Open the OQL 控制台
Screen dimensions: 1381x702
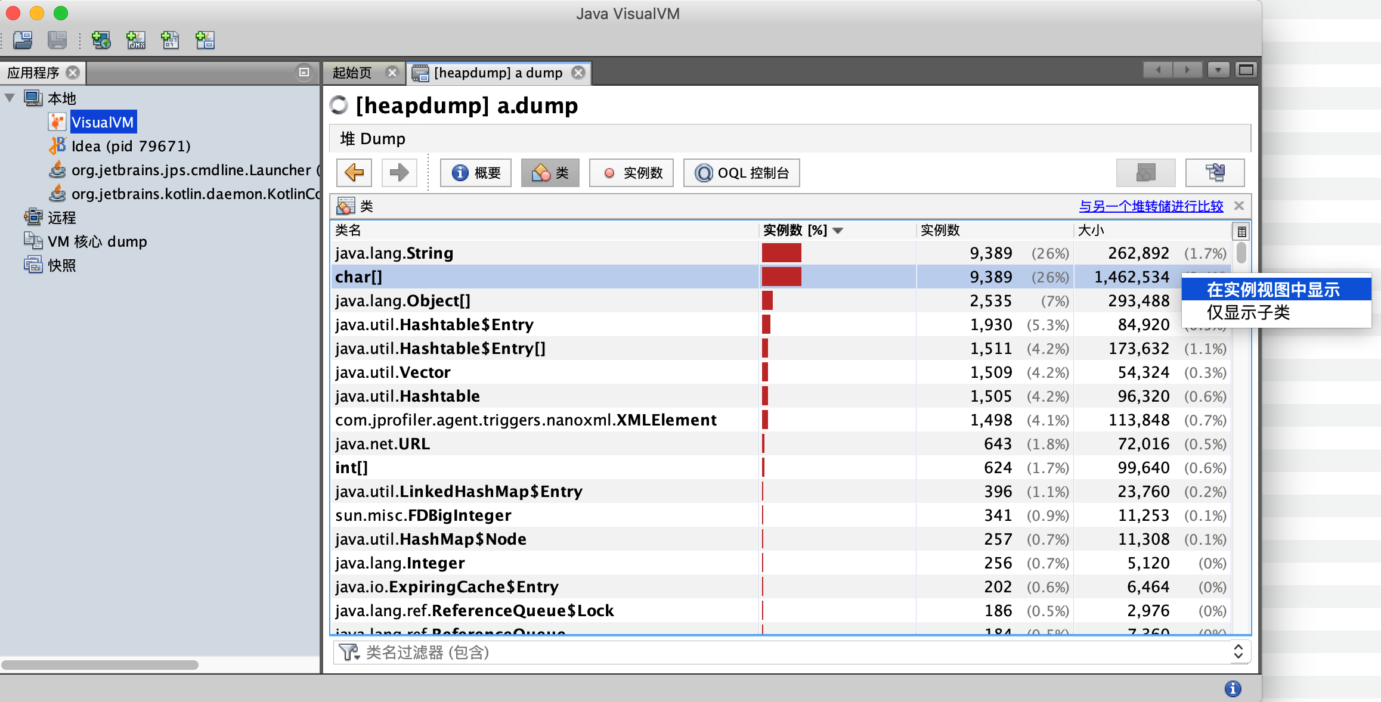pyautogui.click(x=742, y=173)
